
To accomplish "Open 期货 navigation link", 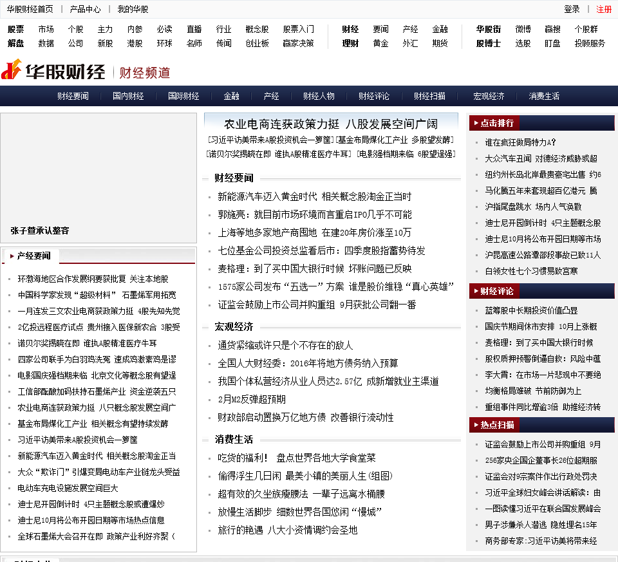I will (440, 43).
